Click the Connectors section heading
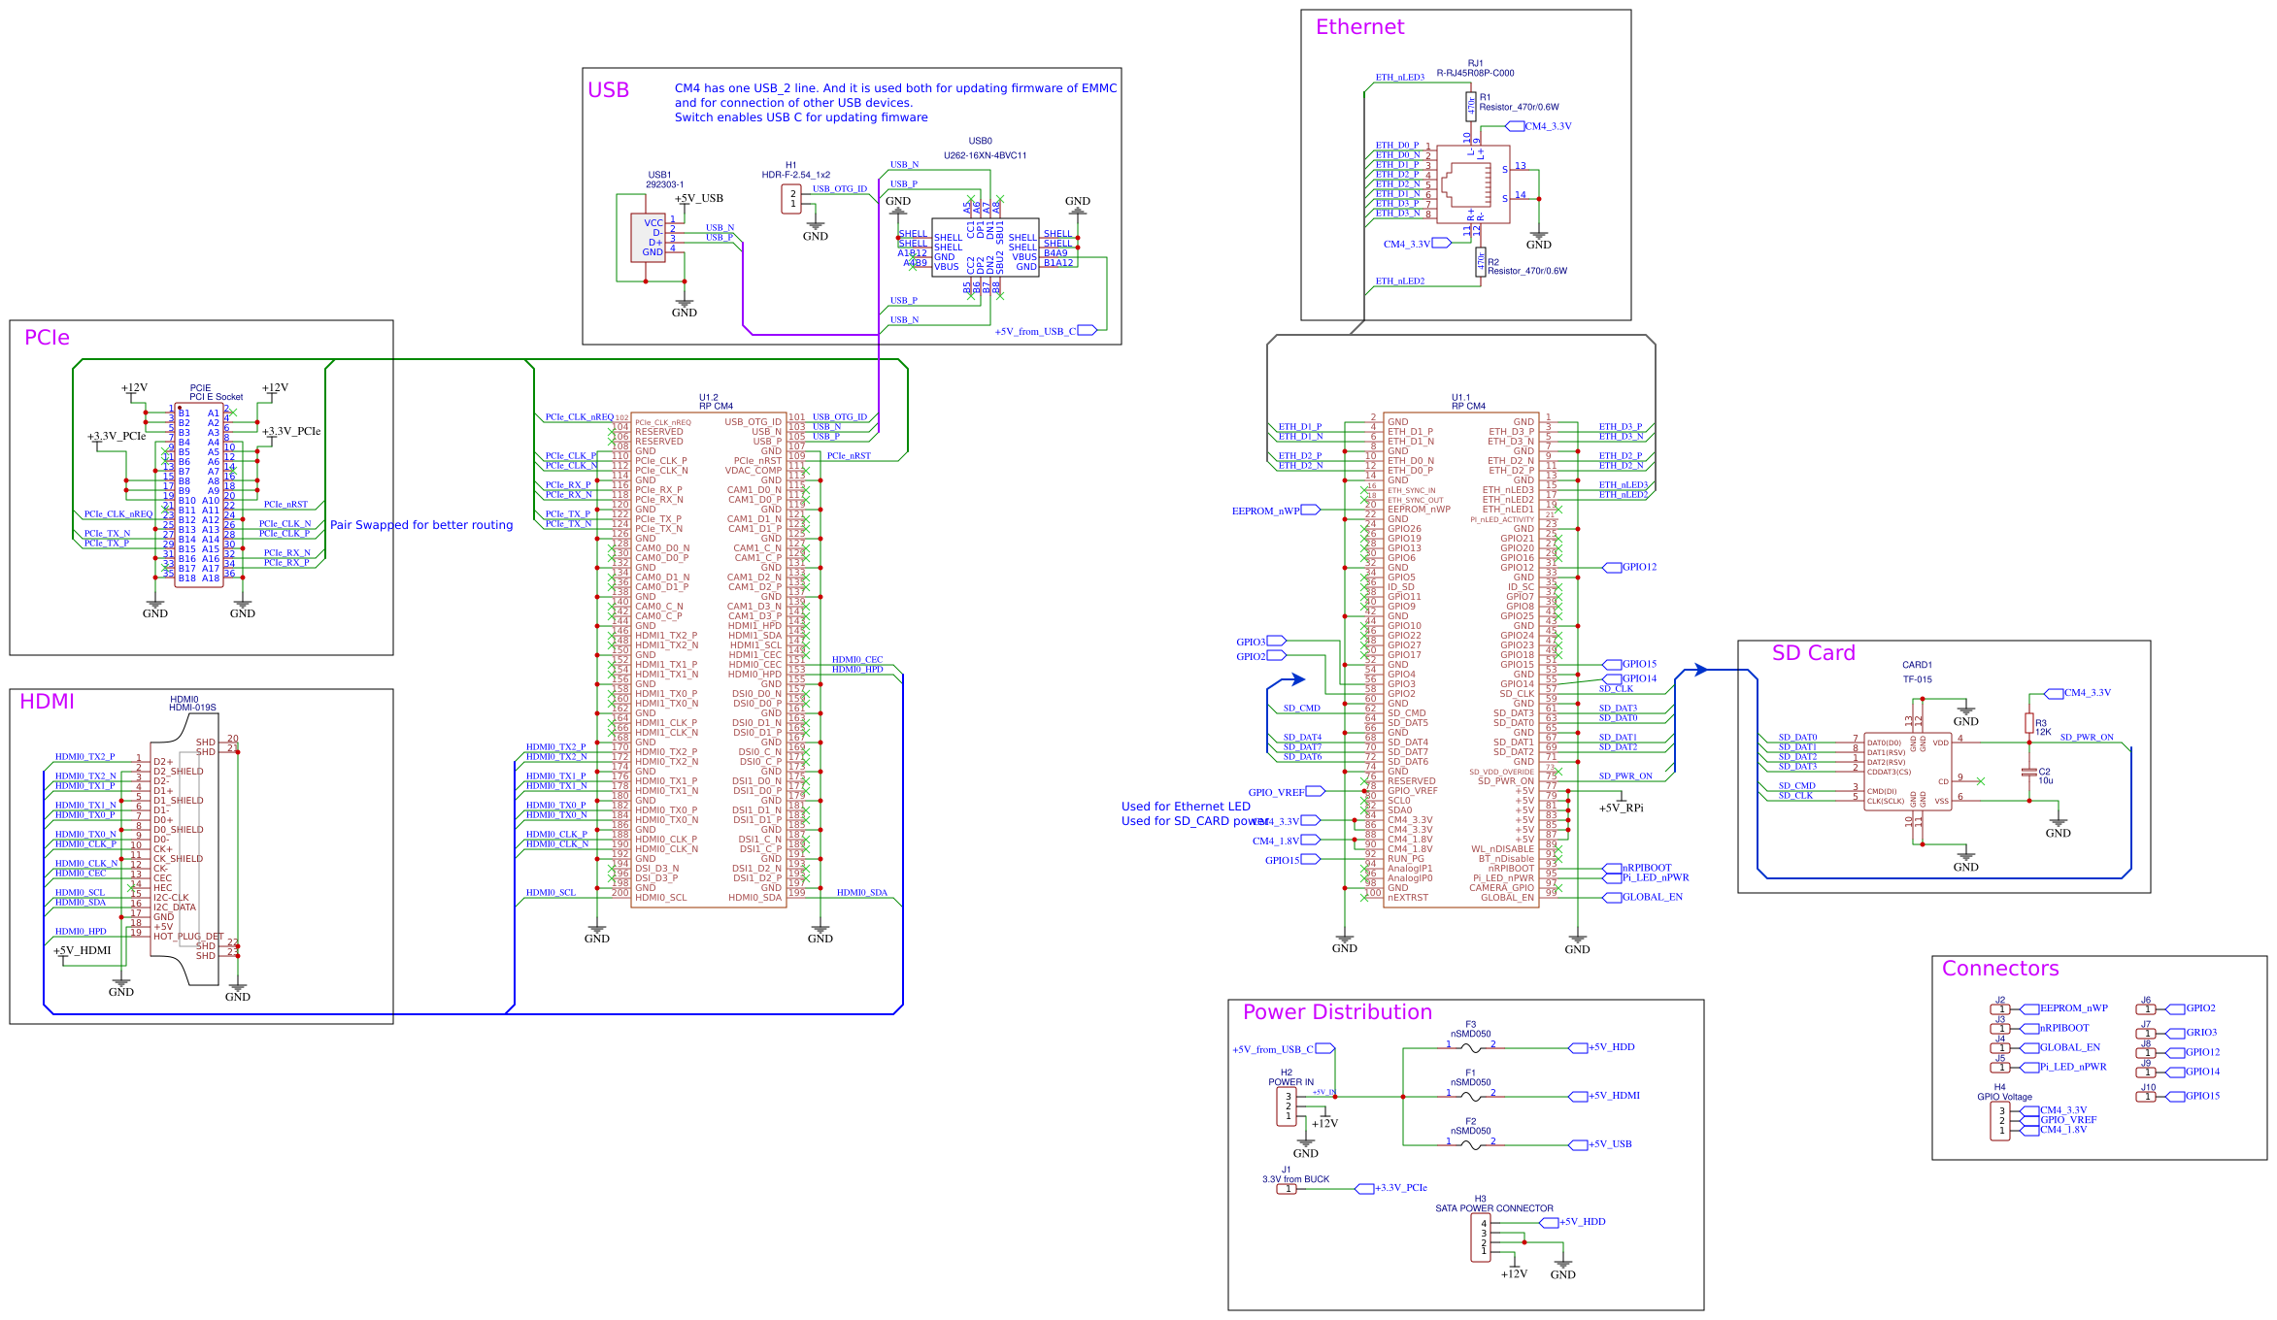 tap(1999, 969)
